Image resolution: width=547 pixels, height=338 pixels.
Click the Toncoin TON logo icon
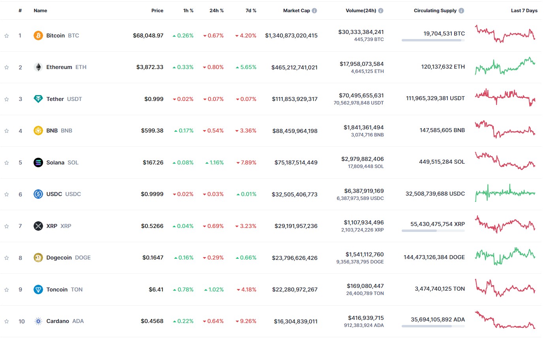pyautogui.click(x=38, y=289)
